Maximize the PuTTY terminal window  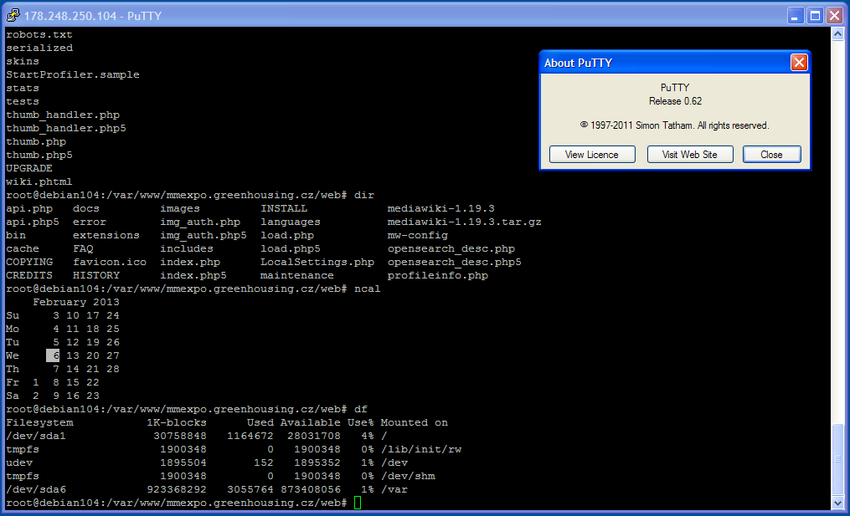click(x=815, y=15)
